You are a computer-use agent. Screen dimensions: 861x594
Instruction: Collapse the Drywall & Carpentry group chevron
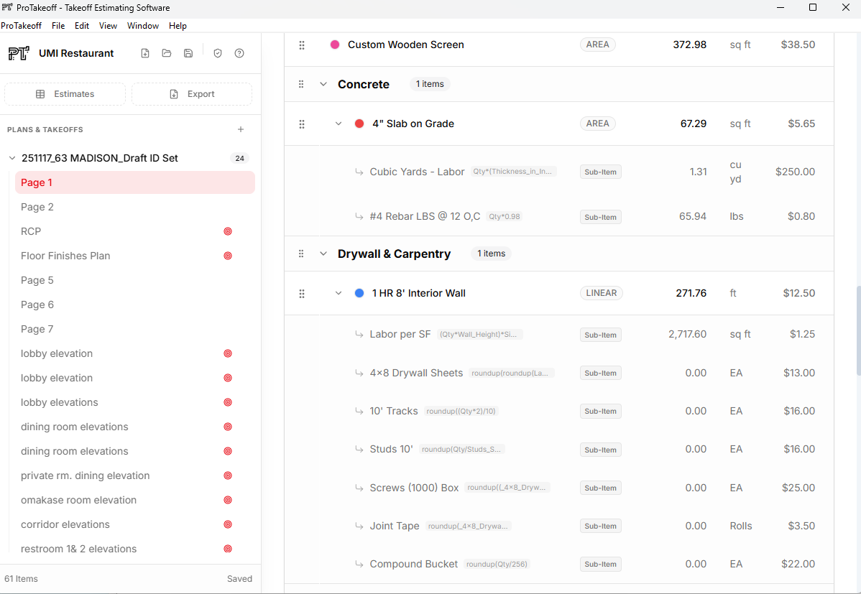323,254
